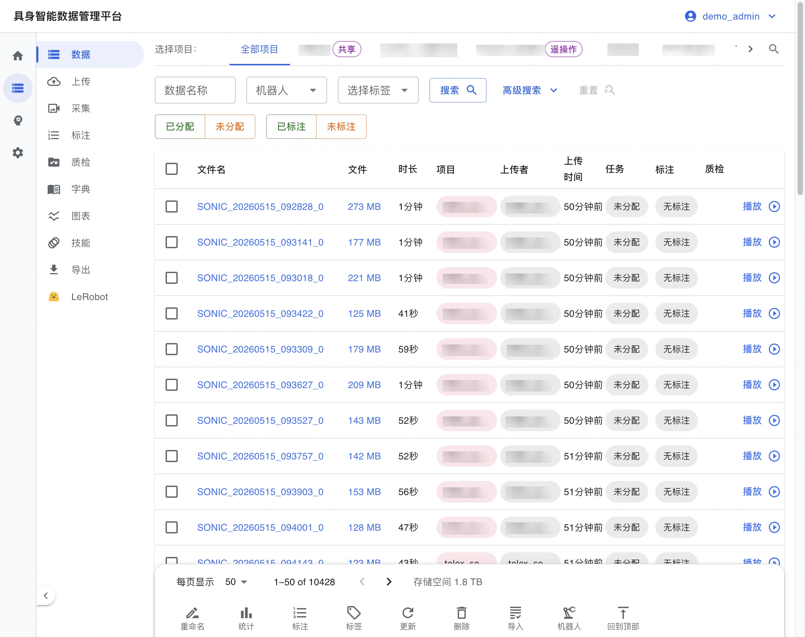Go to the 采集 collection page
The height and width of the screenshot is (637, 805).
tap(90, 109)
